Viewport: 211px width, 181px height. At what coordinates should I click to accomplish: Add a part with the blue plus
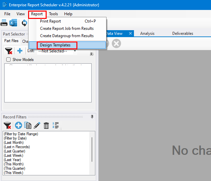20,51
